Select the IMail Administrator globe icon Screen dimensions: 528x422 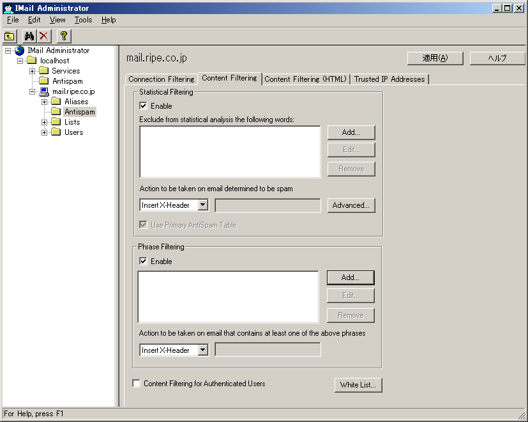(x=20, y=51)
